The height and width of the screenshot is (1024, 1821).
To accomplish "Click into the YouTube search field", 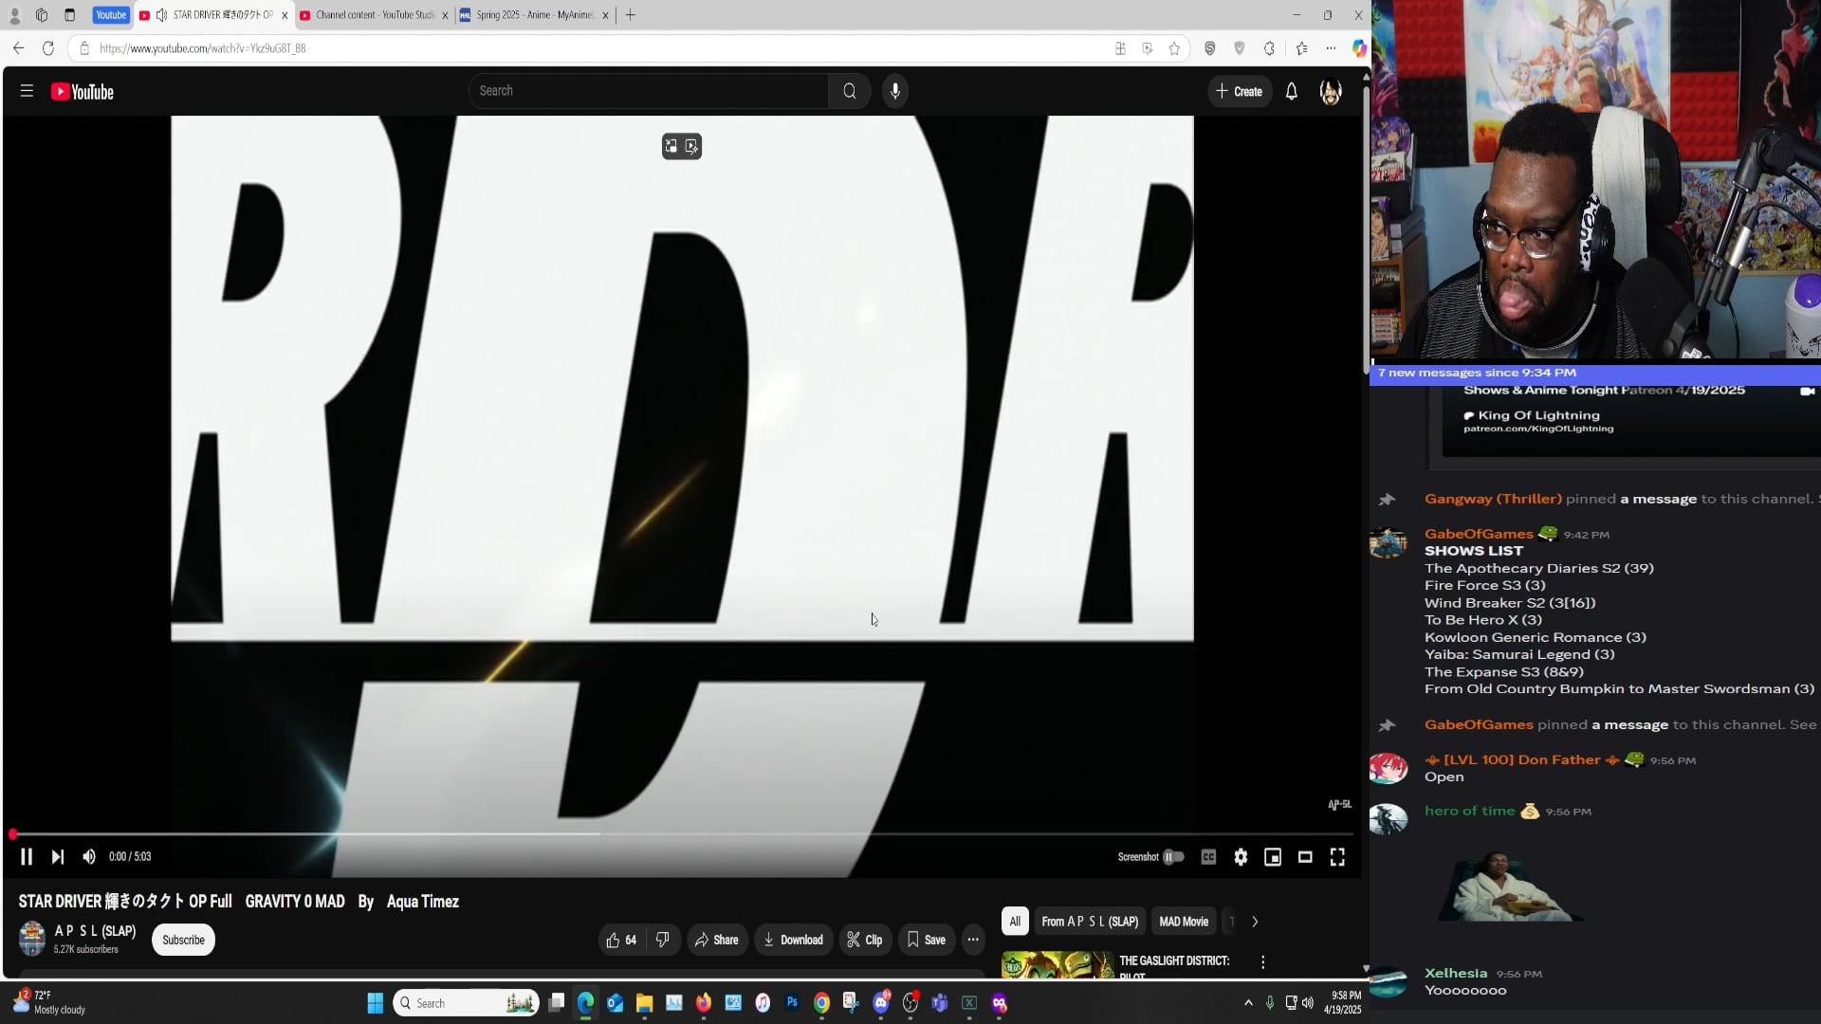I will pos(649,91).
